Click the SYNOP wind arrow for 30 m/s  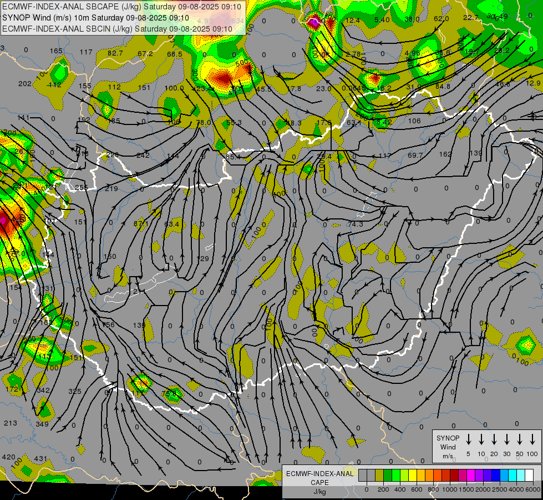point(506,439)
